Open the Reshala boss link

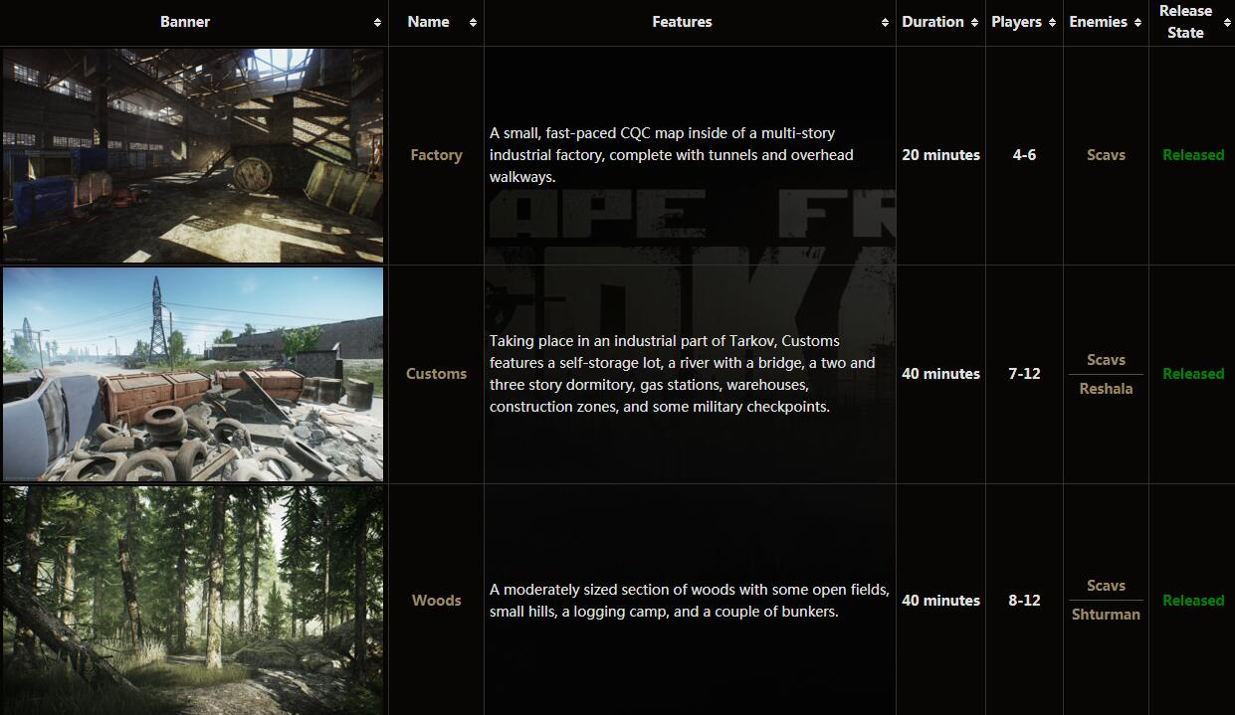[1106, 389]
